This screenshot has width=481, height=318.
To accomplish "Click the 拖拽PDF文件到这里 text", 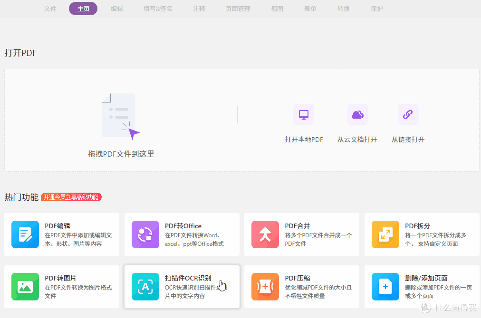I will 121,154.
